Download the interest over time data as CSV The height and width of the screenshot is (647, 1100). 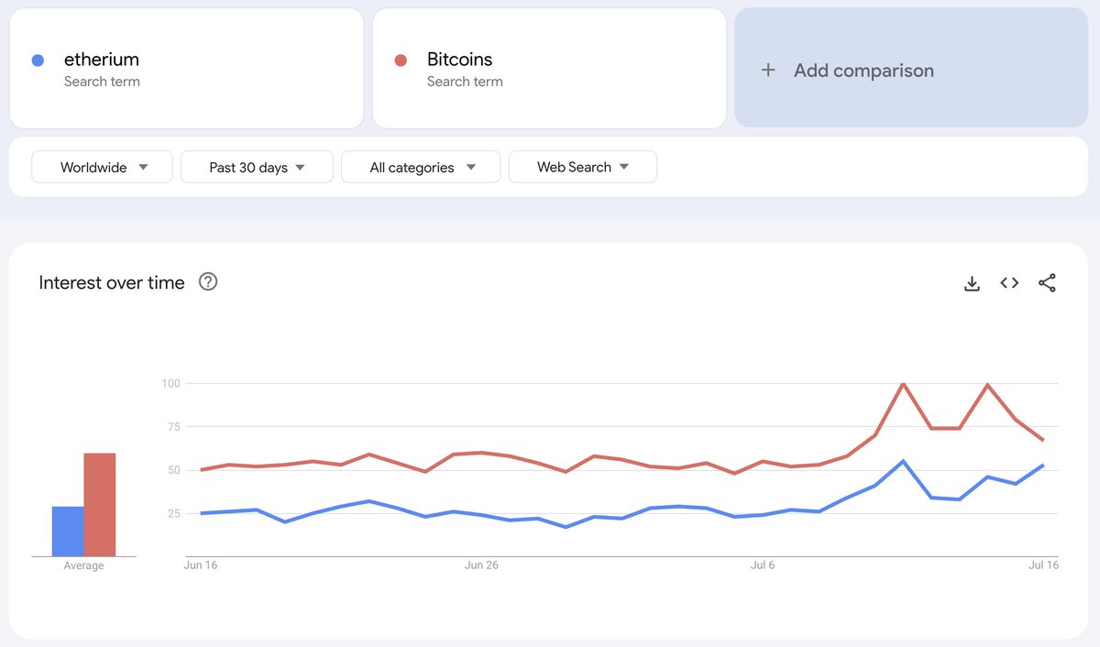[x=973, y=283]
